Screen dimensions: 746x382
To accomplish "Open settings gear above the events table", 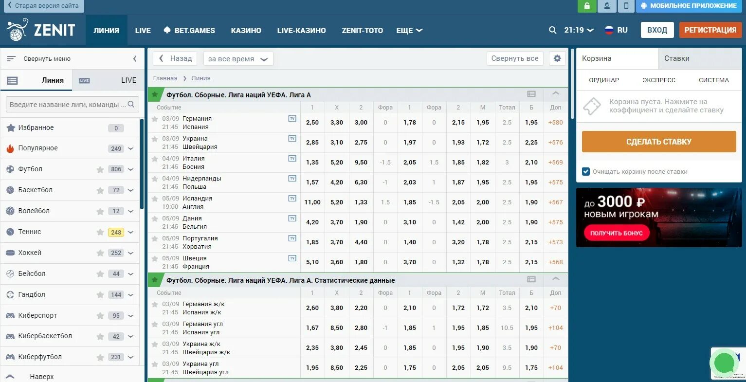I will (557, 58).
